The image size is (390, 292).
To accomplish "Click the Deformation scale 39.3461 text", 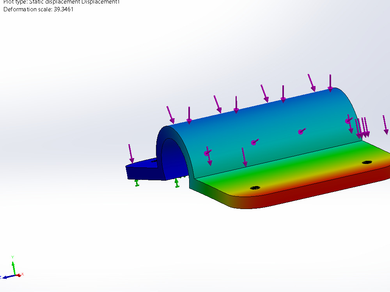I will 38,9.
